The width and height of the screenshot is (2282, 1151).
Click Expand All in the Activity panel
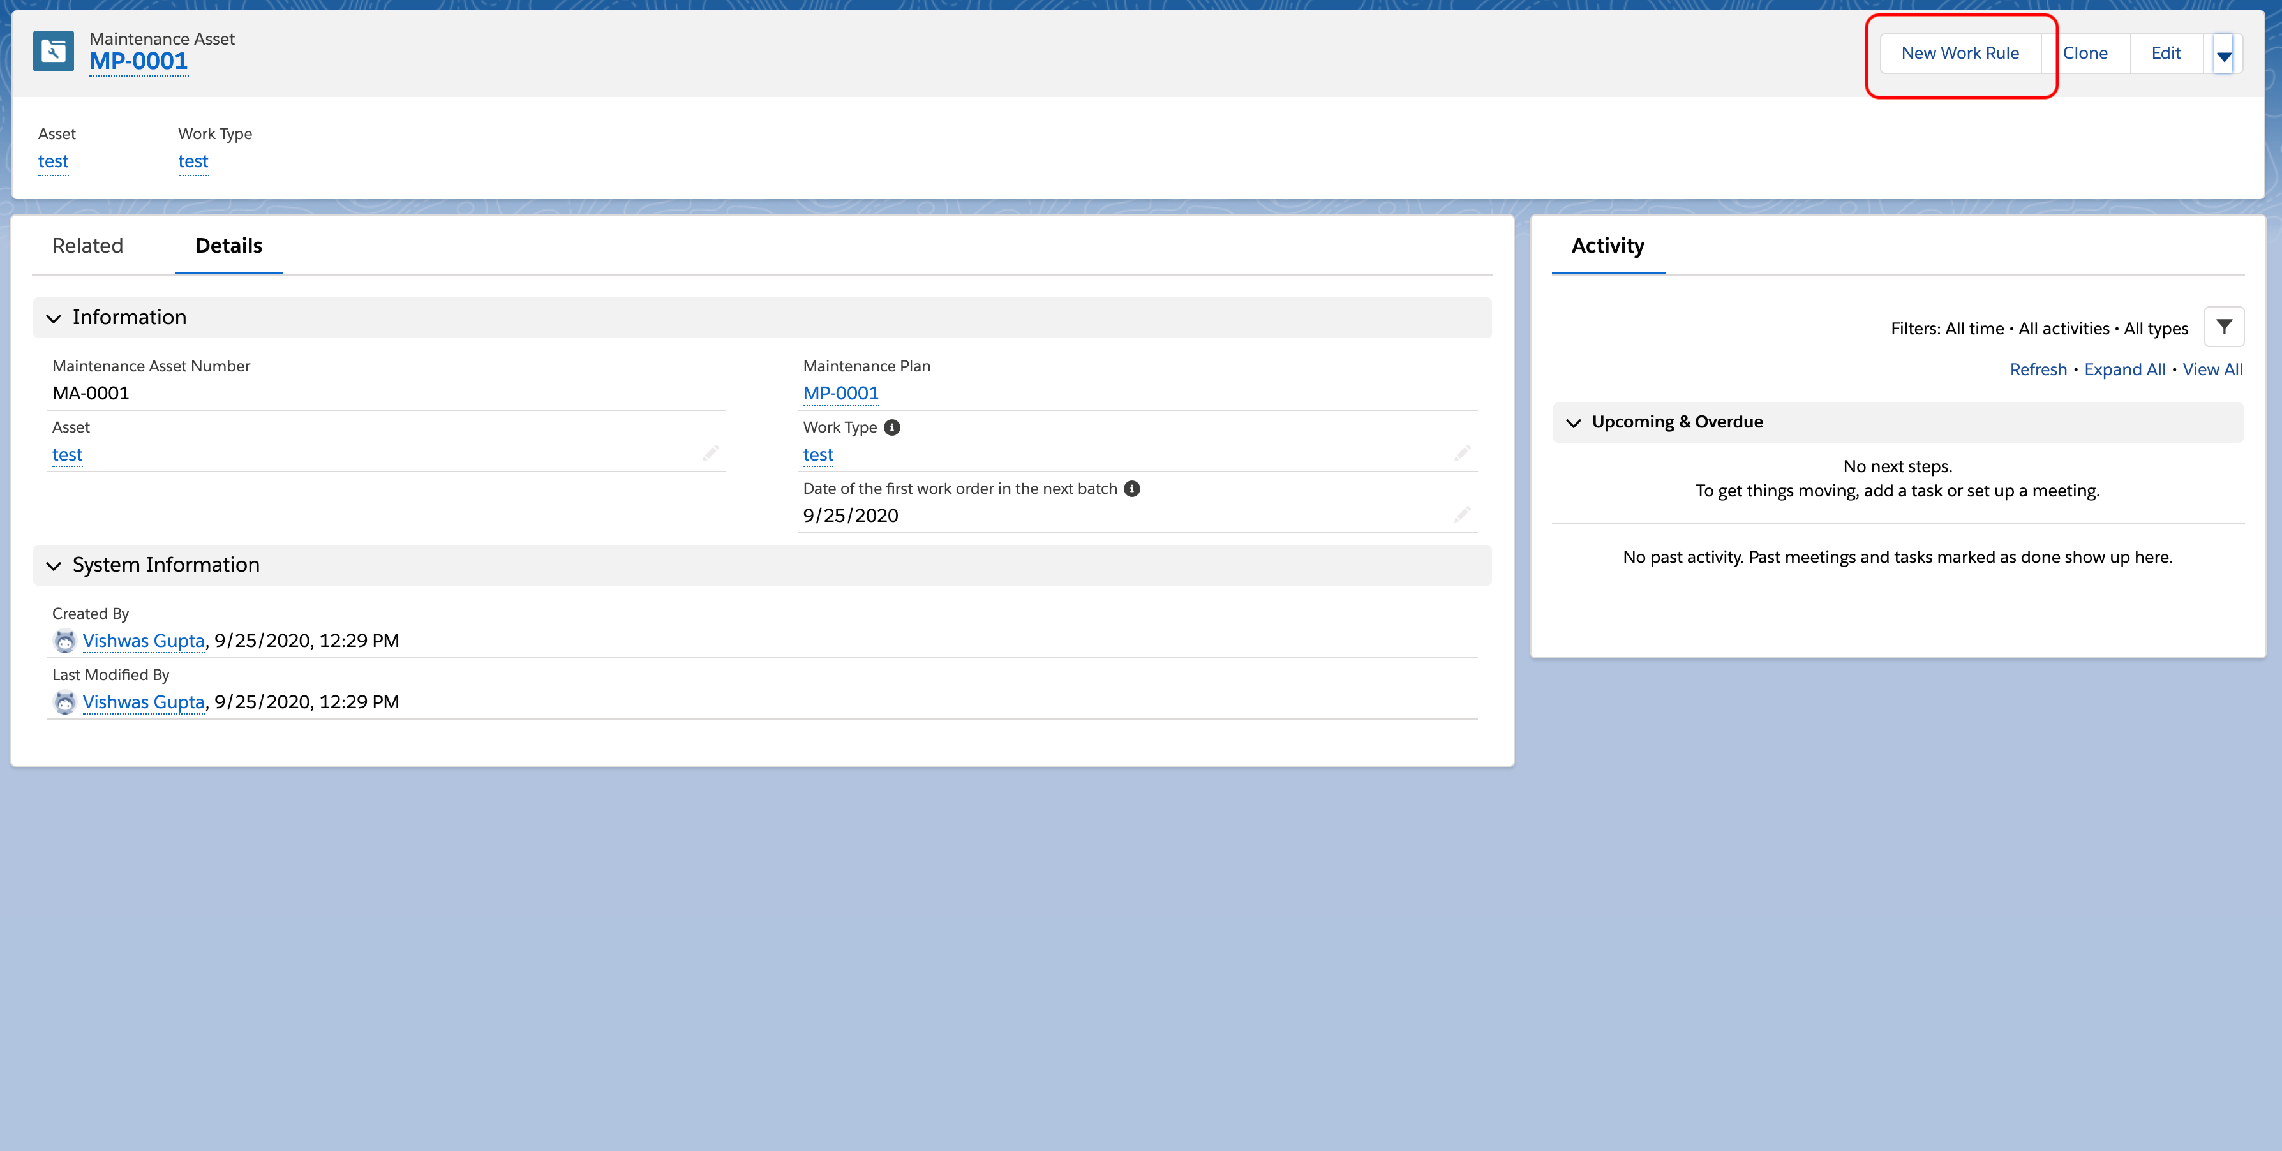point(2124,369)
